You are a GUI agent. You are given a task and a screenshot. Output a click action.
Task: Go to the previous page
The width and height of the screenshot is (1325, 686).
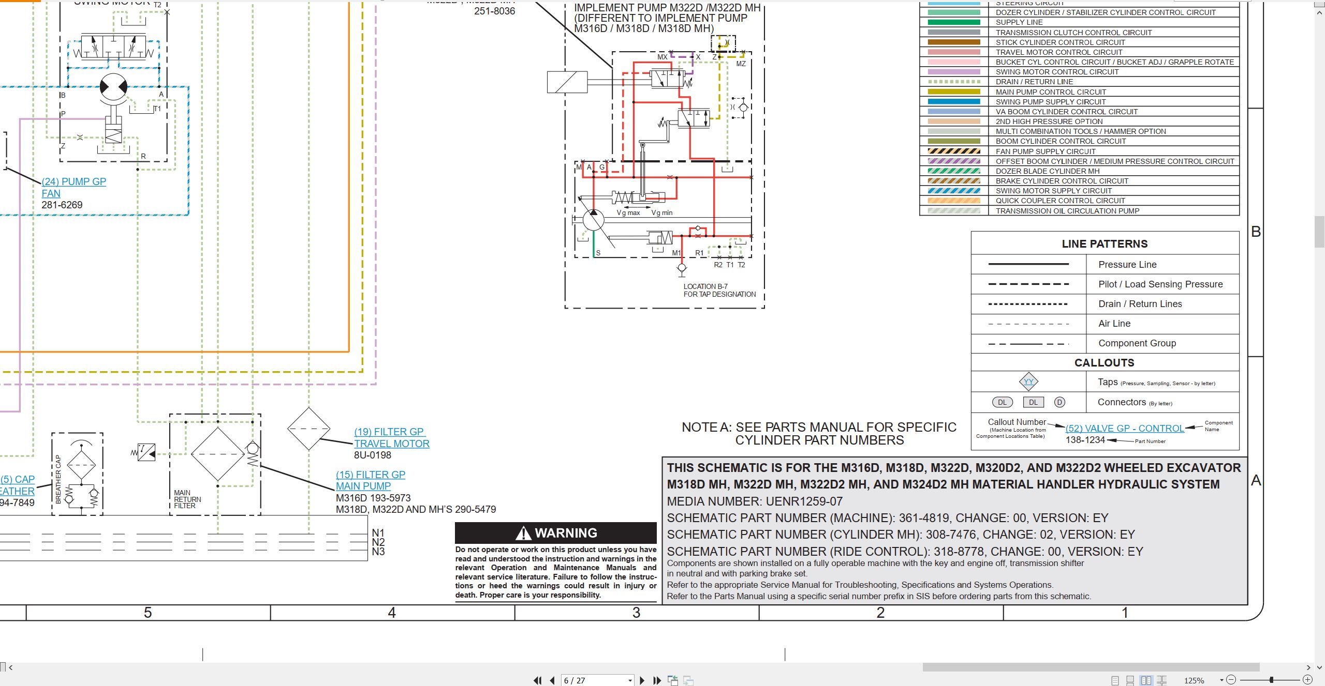click(552, 680)
